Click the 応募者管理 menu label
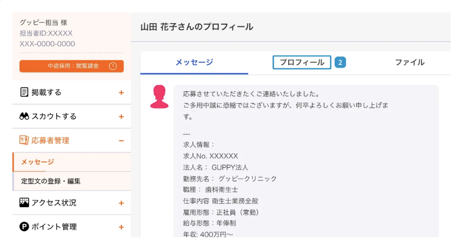 coord(50,140)
